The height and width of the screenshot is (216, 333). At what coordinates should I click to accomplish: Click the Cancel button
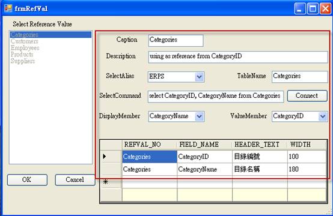click(75, 180)
